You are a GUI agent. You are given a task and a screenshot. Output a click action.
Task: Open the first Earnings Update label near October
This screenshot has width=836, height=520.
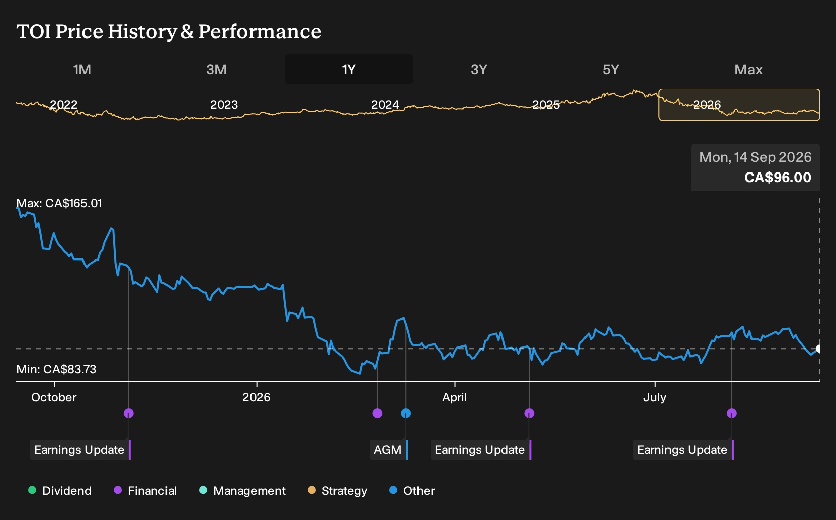coord(80,450)
